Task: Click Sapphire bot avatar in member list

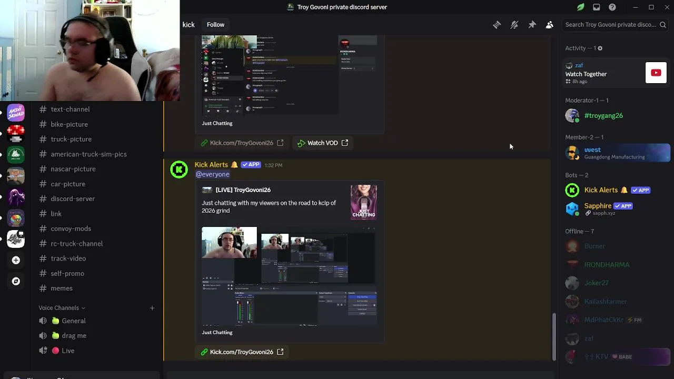Action: [572, 209]
